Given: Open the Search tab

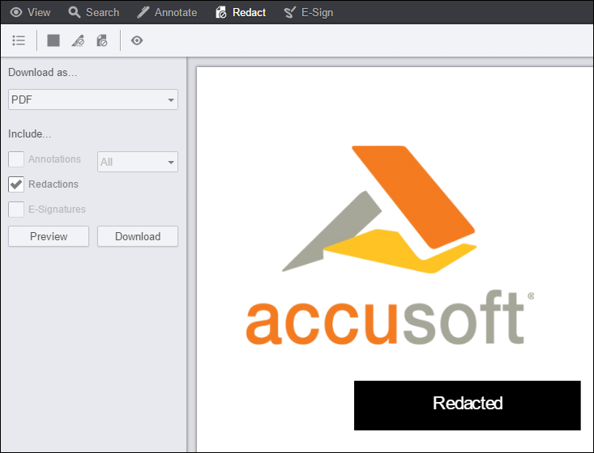Looking at the screenshot, I should [x=93, y=12].
